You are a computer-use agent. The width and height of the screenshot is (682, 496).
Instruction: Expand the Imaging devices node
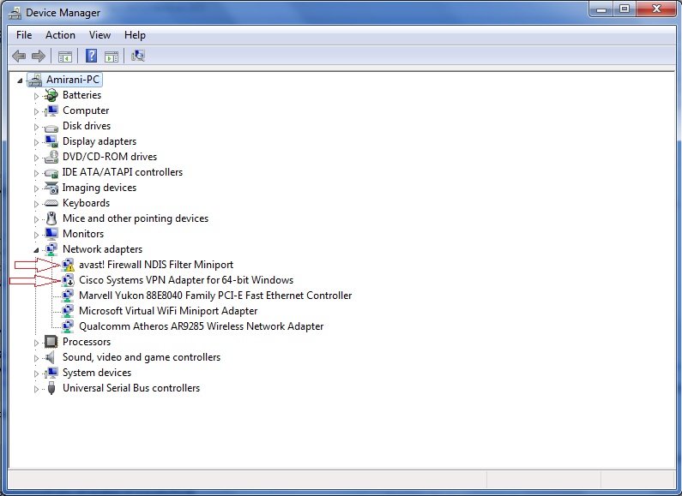pos(36,188)
